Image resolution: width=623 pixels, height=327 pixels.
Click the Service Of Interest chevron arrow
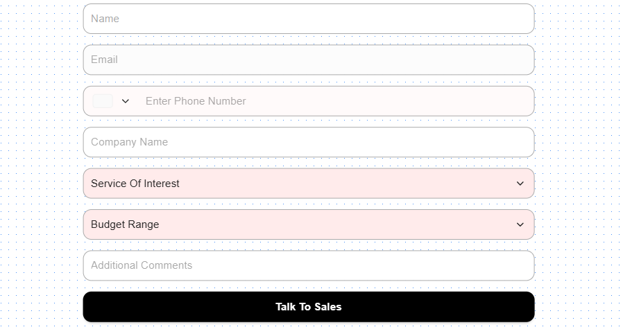click(520, 184)
